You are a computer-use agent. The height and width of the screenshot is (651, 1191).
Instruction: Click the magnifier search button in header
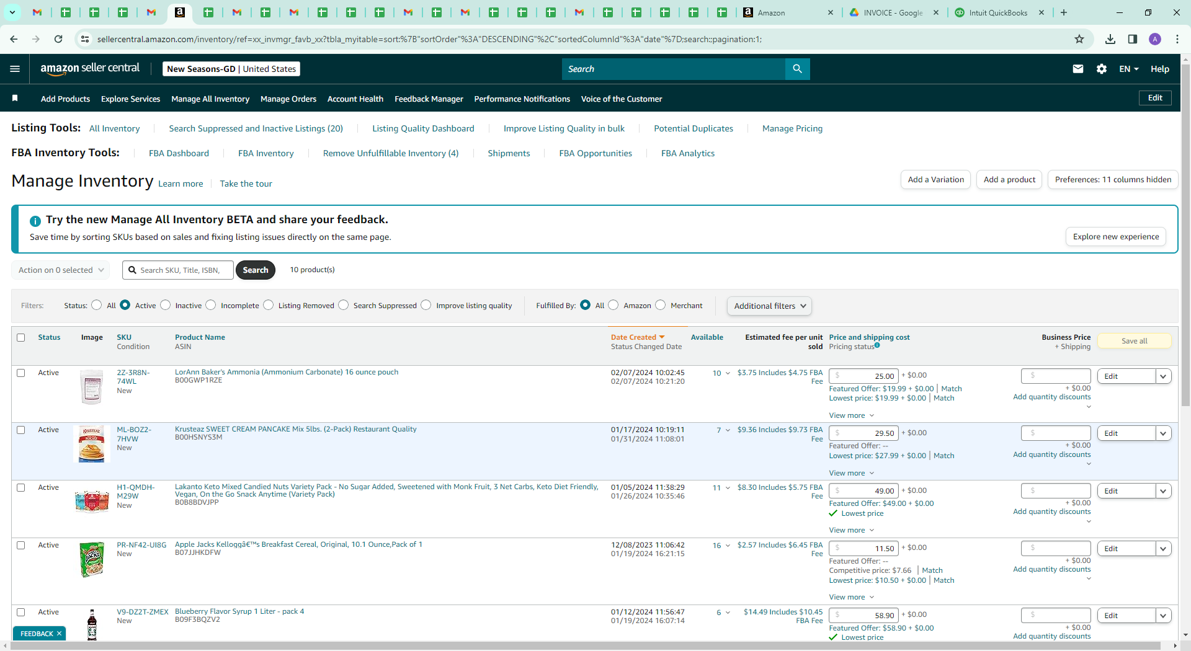[x=797, y=69]
